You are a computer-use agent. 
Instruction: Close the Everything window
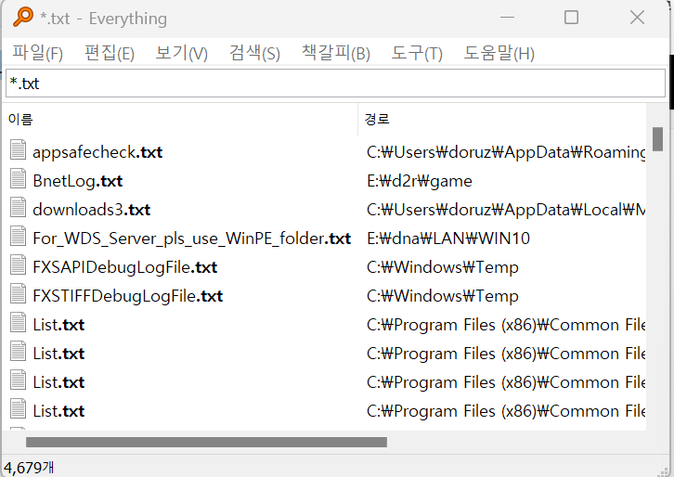(x=637, y=18)
